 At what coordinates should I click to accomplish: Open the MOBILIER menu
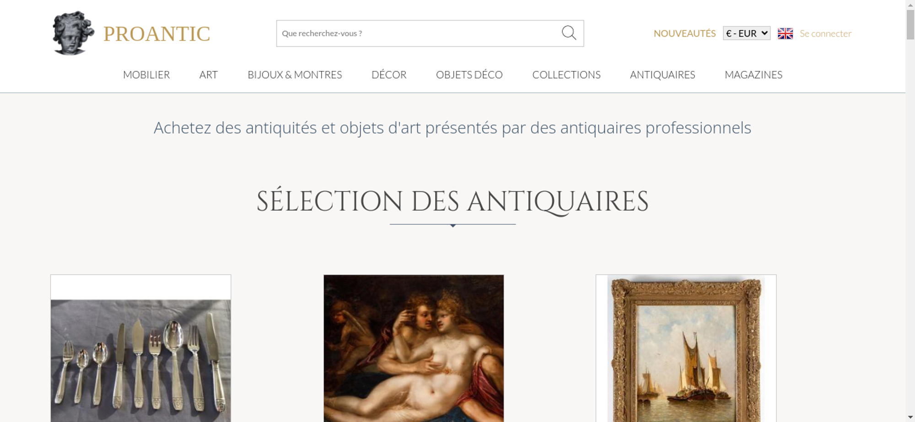coord(146,75)
